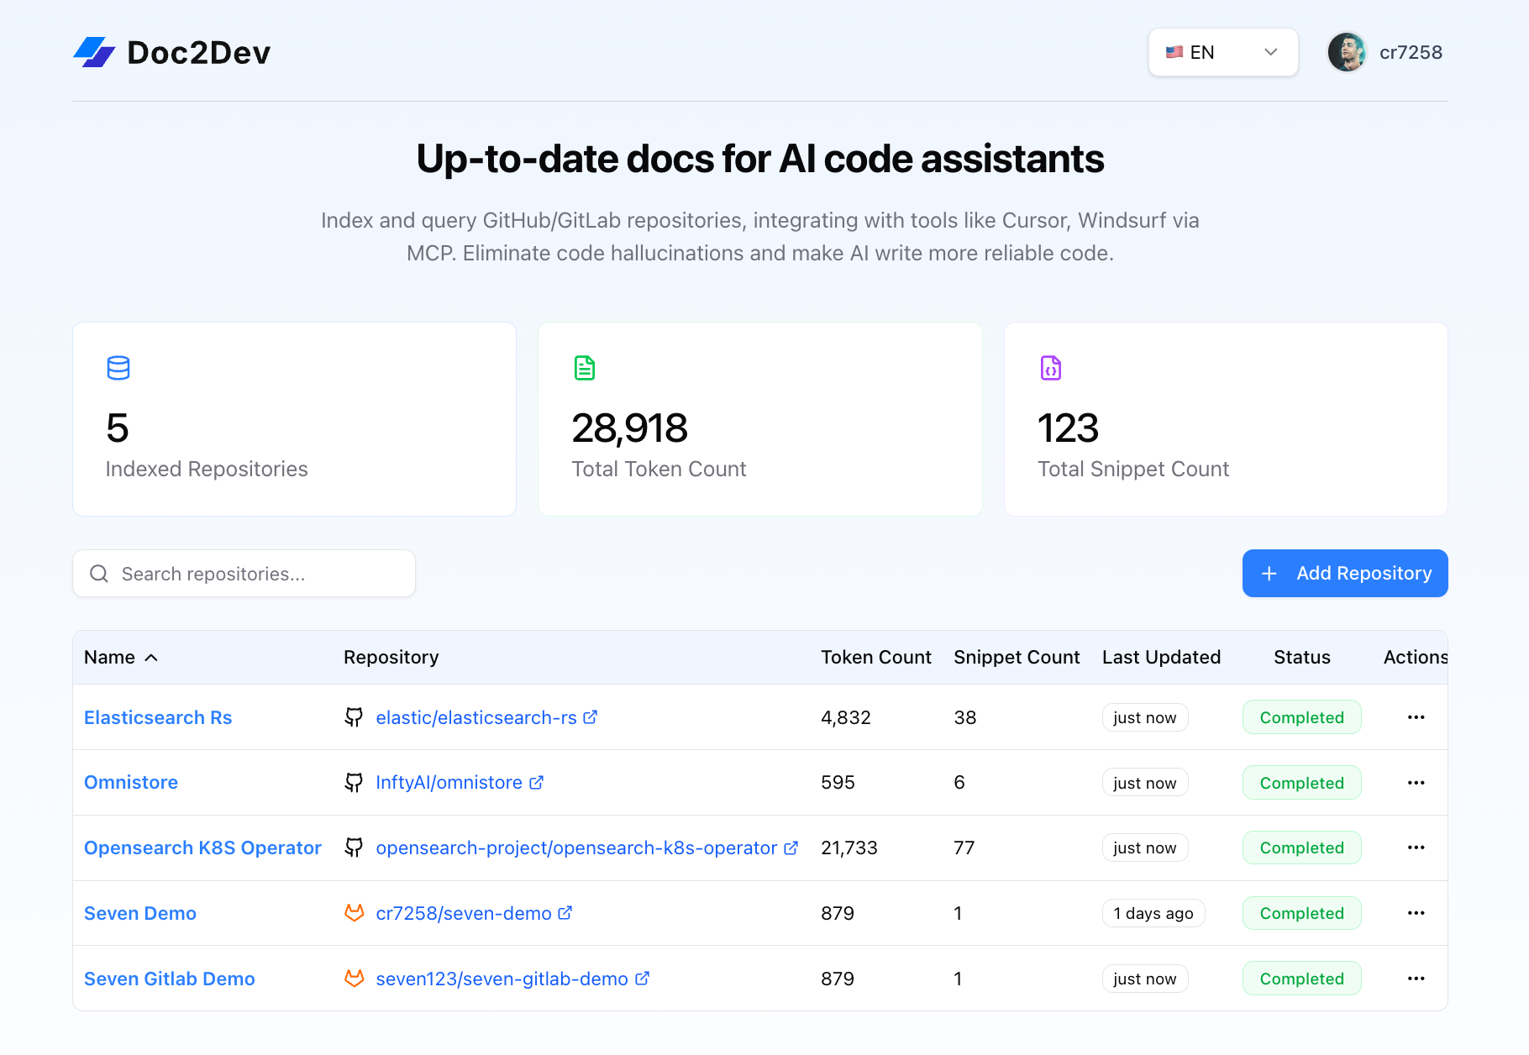This screenshot has height=1055, width=1529.
Task: Open actions menu for Seven Gitlab Demo
Action: click(x=1416, y=979)
